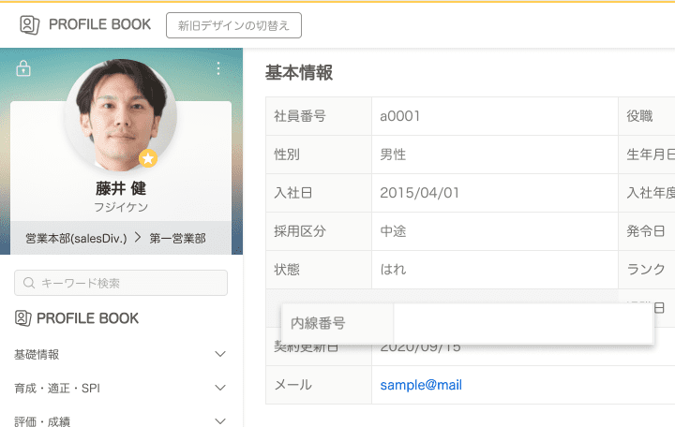675x427 pixels.
Task: Click the gold star badge on photo
Action: [147, 158]
